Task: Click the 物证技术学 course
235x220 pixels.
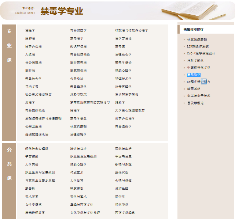Action: click(123, 79)
